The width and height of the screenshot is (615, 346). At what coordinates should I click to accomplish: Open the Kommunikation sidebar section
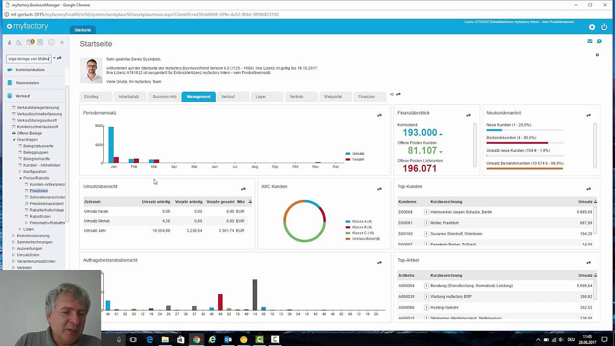pyautogui.click(x=30, y=70)
